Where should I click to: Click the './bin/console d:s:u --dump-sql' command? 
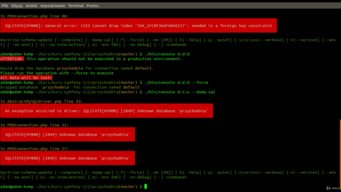[180, 92]
